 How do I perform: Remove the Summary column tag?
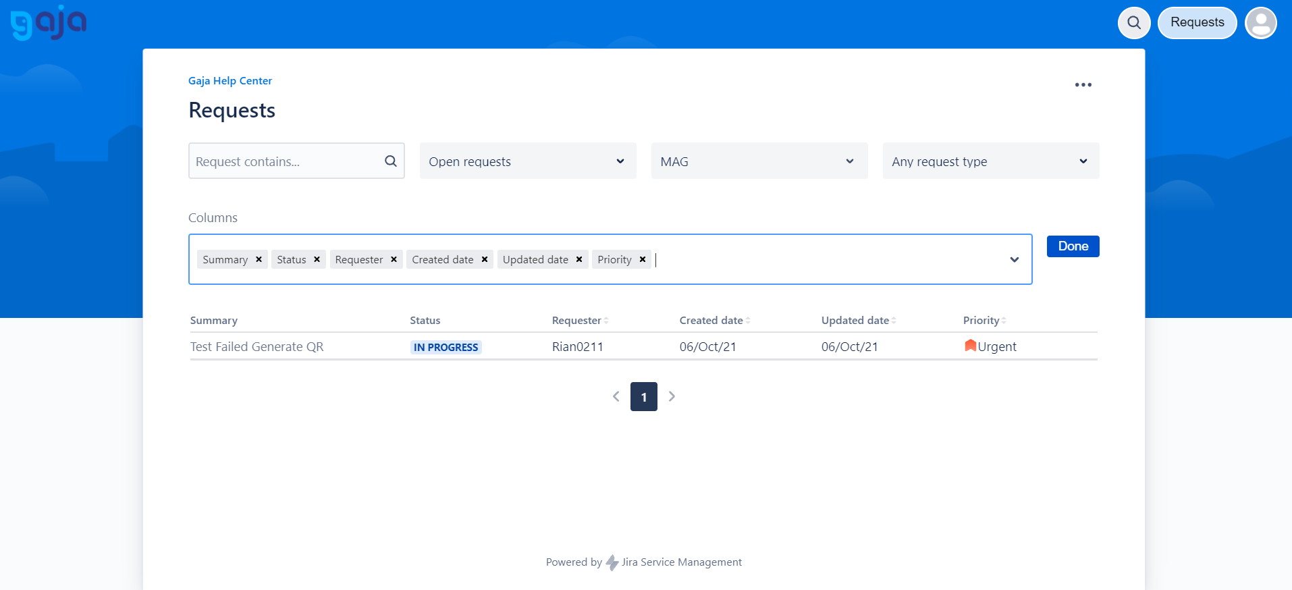pyautogui.click(x=259, y=259)
